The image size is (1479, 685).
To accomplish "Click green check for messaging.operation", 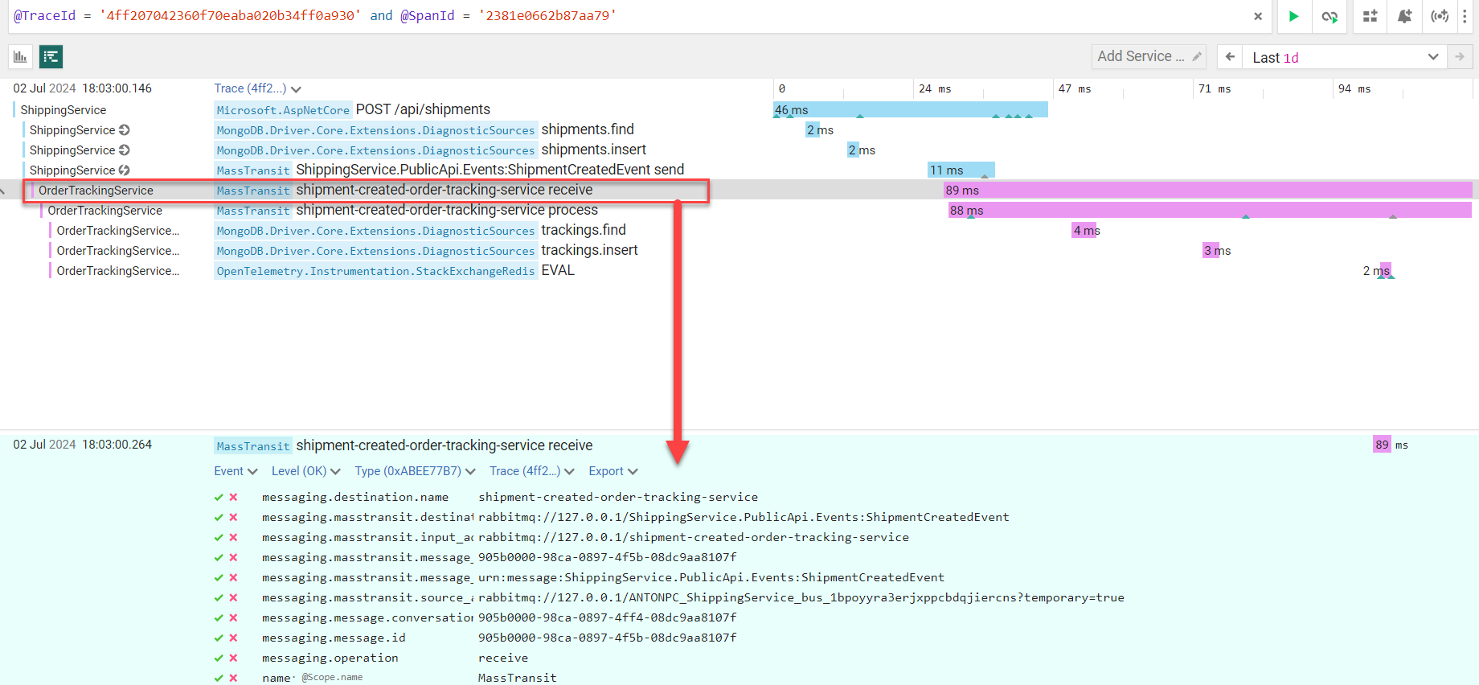I will 219,658.
